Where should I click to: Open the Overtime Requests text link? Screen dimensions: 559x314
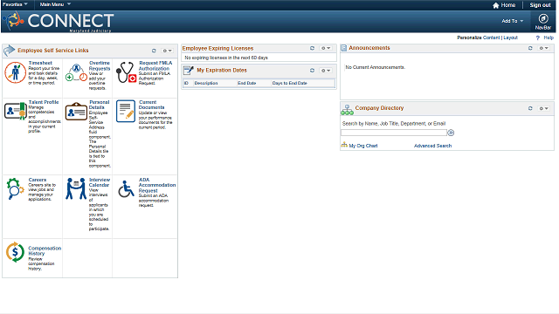(100, 65)
